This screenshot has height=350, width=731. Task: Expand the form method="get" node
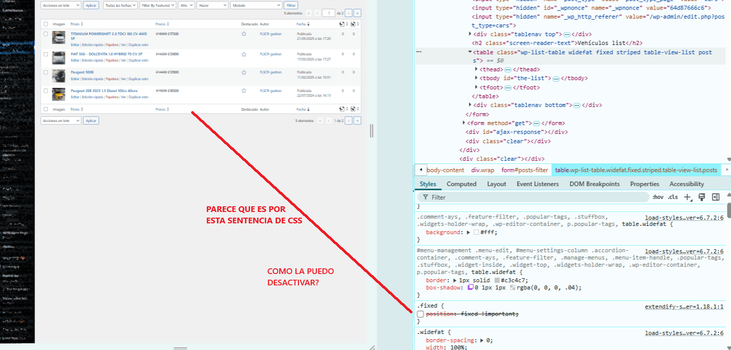coord(464,124)
